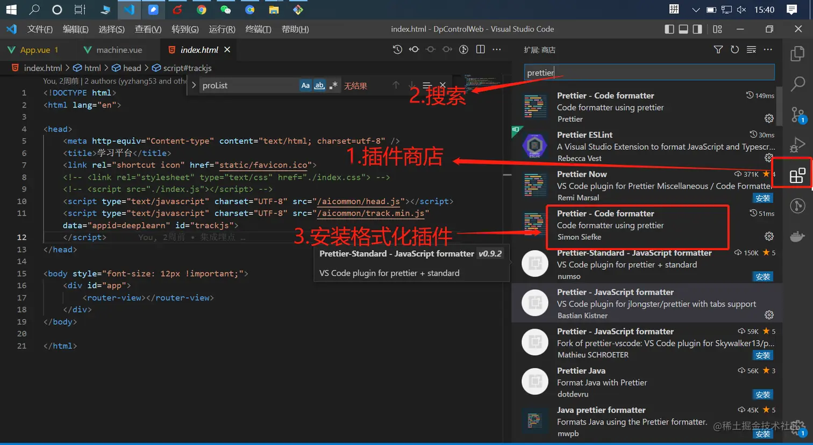Install the Prettier Java extension

click(x=763, y=395)
